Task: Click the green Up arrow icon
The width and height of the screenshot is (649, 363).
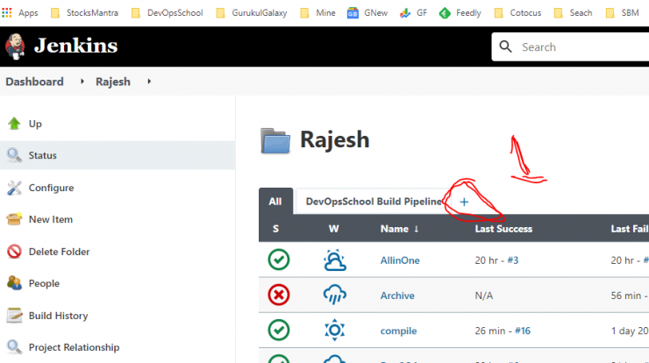Action: coord(14,124)
